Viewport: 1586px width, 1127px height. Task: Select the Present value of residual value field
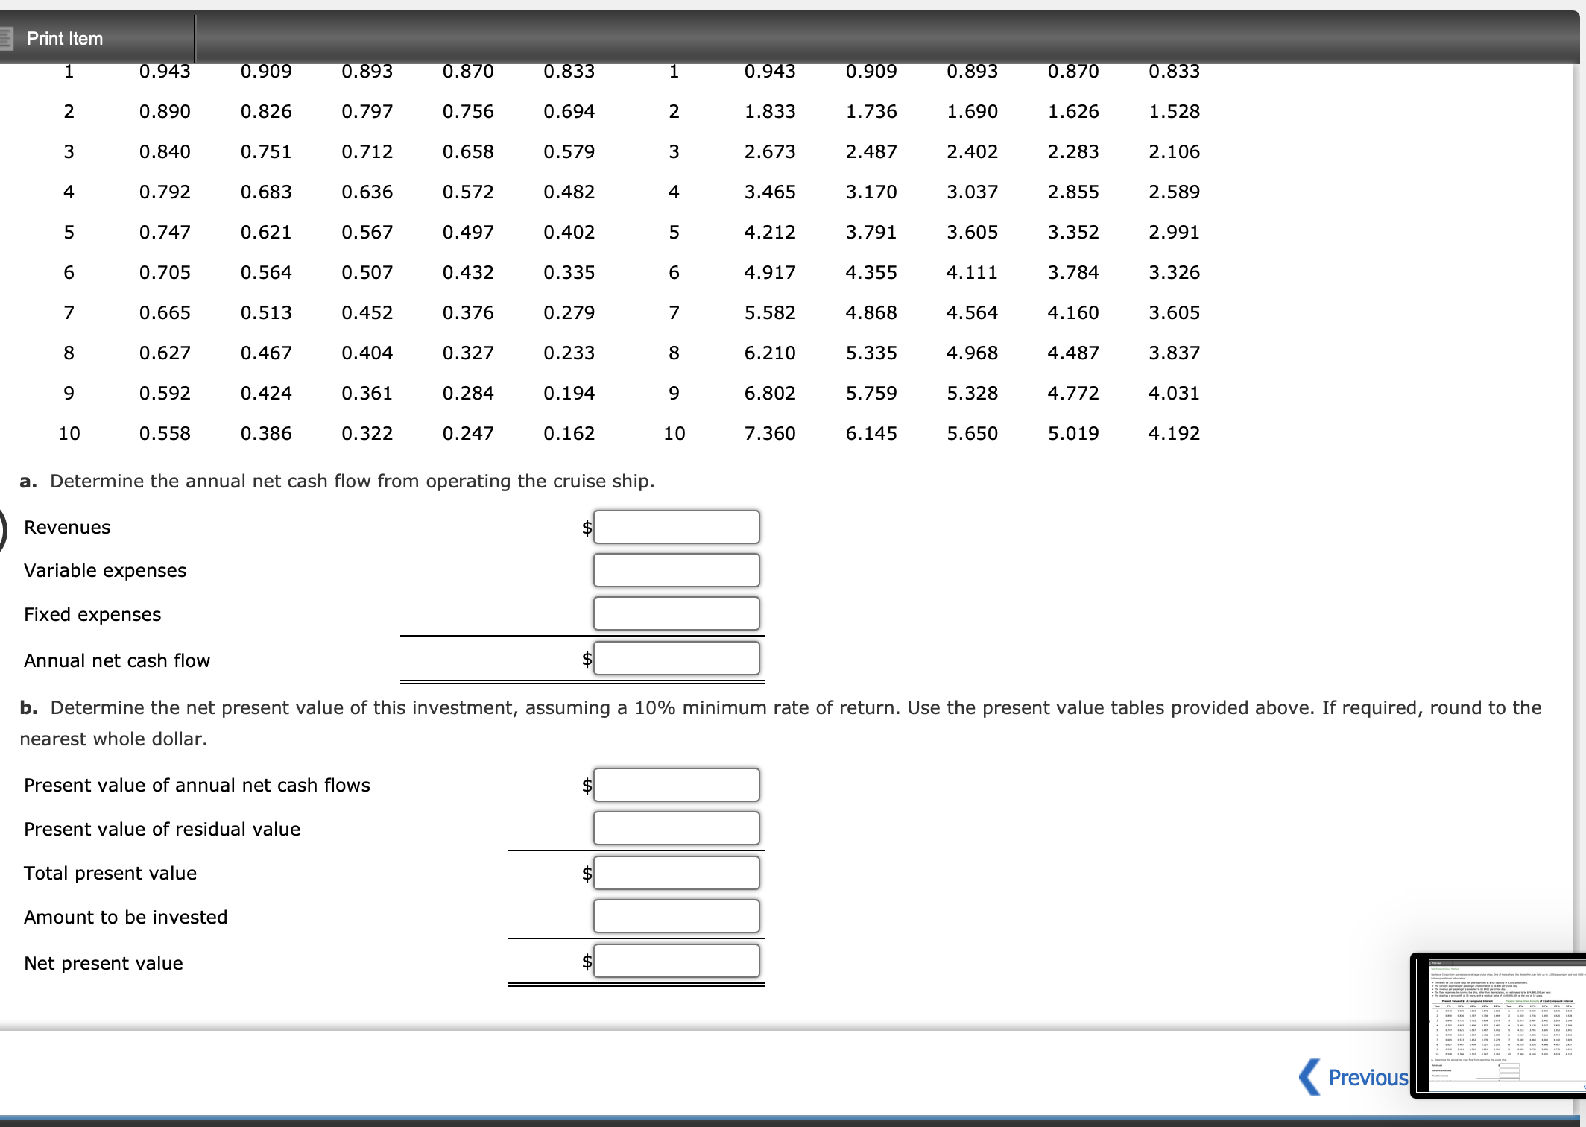(676, 828)
